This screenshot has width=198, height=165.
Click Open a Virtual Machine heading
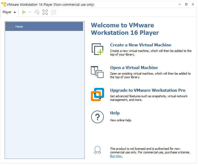134,68
